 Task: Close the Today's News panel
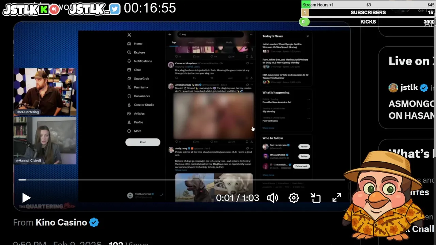pos(308,36)
